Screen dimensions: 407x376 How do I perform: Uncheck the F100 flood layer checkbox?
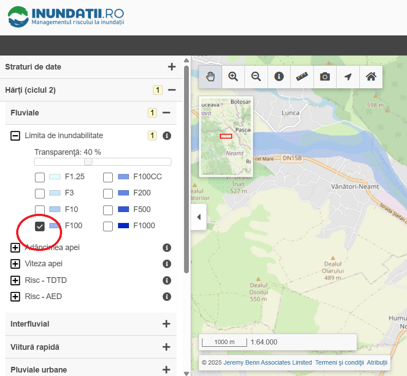coord(40,226)
